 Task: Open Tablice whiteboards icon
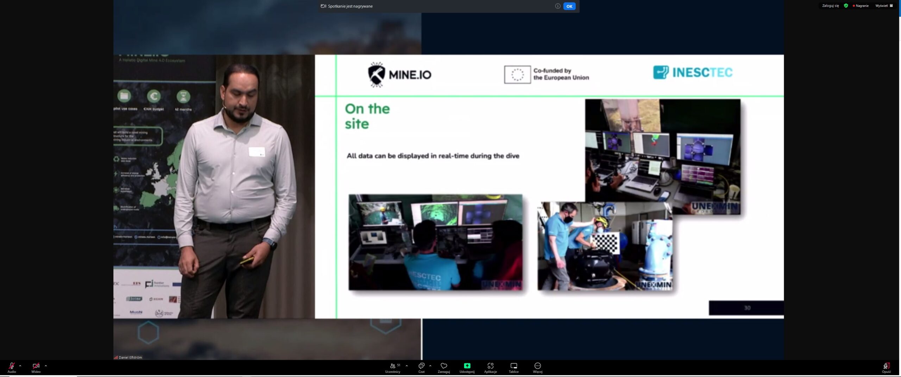coord(513,367)
